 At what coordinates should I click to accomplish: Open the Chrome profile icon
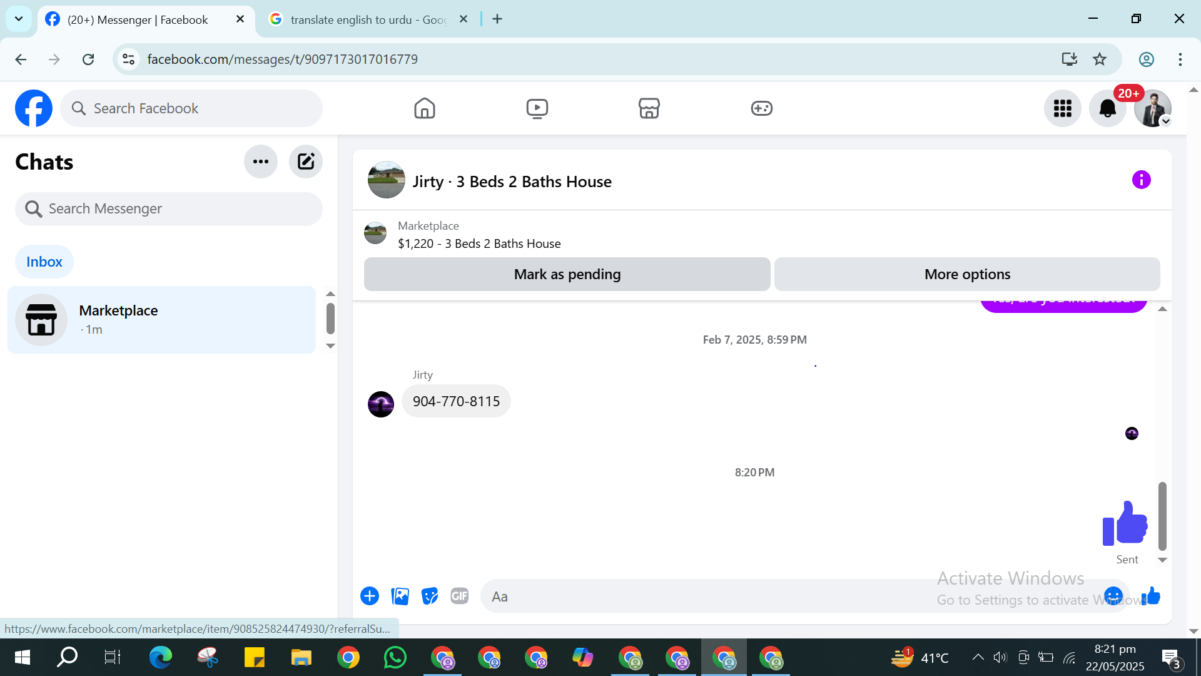[x=1147, y=59]
